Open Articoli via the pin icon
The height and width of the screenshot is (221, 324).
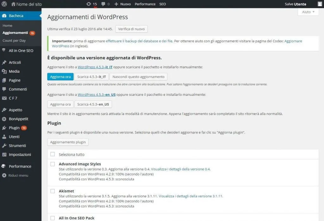point(4,62)
